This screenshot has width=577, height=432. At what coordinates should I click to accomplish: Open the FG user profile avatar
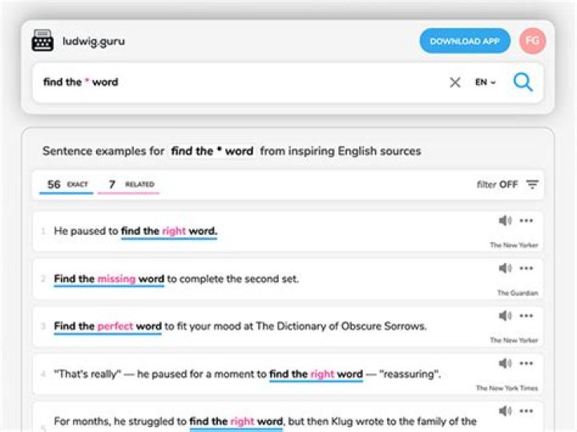pyautogui.click(x=532, y=41)
